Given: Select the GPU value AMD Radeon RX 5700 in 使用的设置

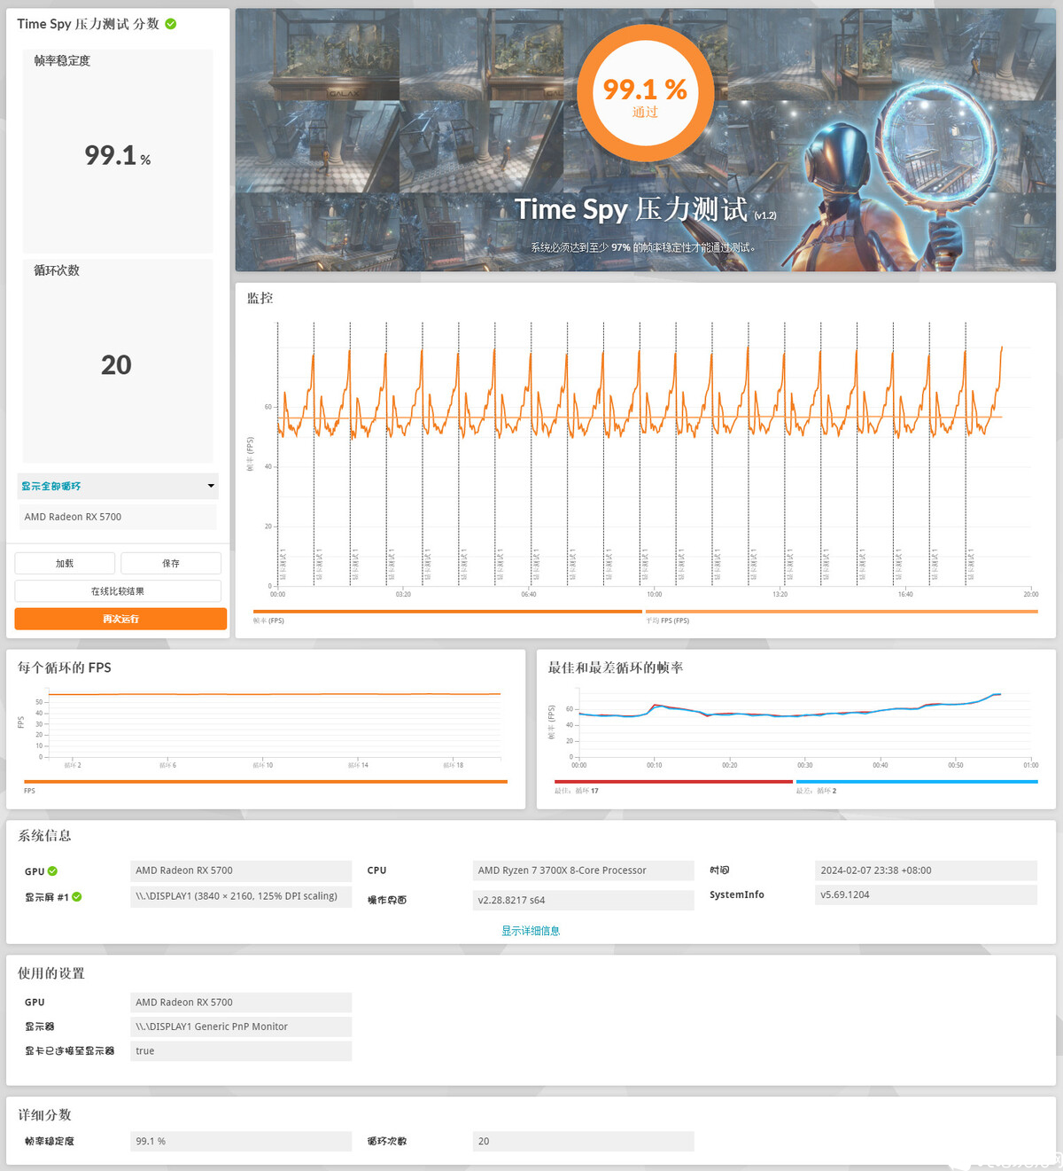Looking at the screenshot, I should click(241, 1003).
